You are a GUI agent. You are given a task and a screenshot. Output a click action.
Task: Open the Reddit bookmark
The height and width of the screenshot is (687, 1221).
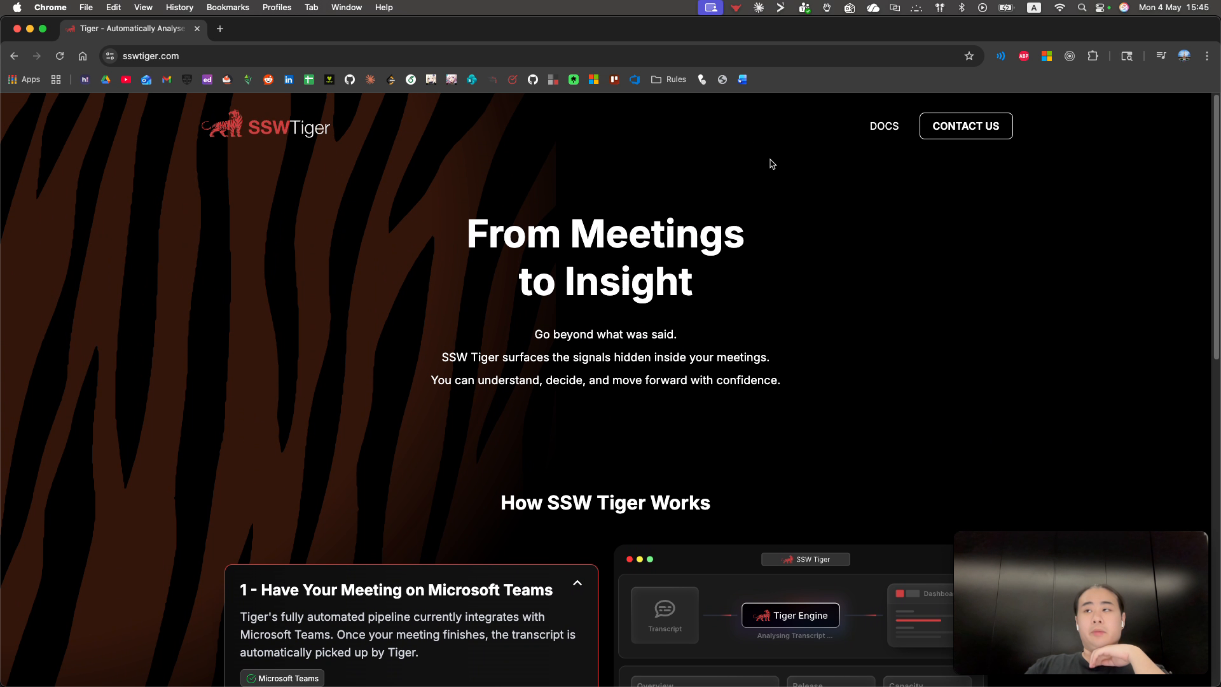pos(268,80)
